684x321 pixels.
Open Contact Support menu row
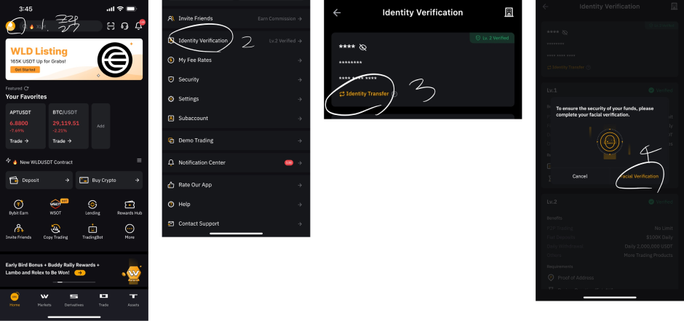(236, 223)
